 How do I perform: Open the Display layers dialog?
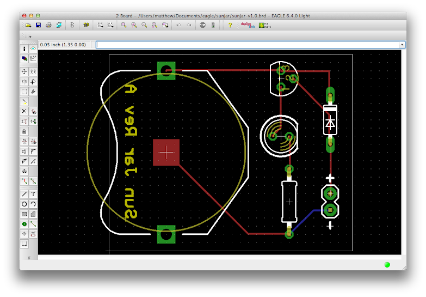tap(24, 58)
